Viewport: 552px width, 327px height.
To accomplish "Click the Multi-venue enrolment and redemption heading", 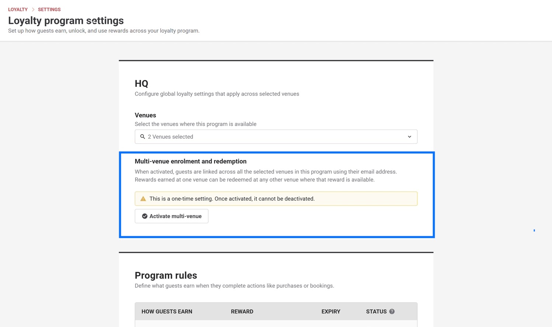I will click(x=191, y=161).
